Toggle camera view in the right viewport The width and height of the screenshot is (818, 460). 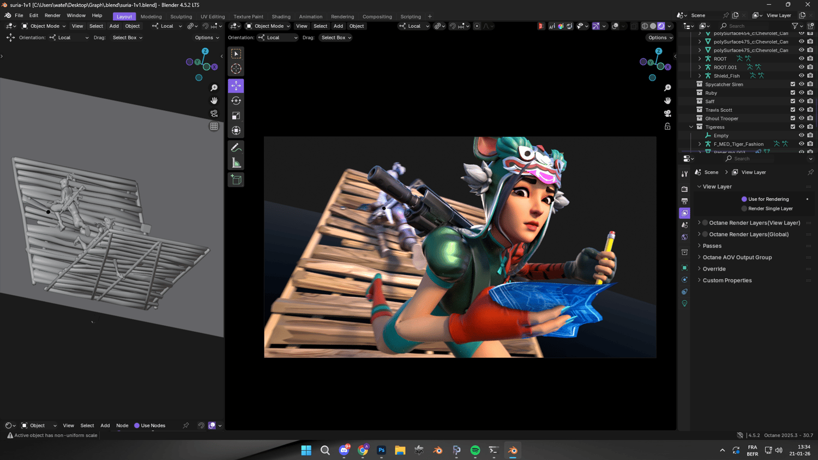pyautogui.click(x=667, y=113)
